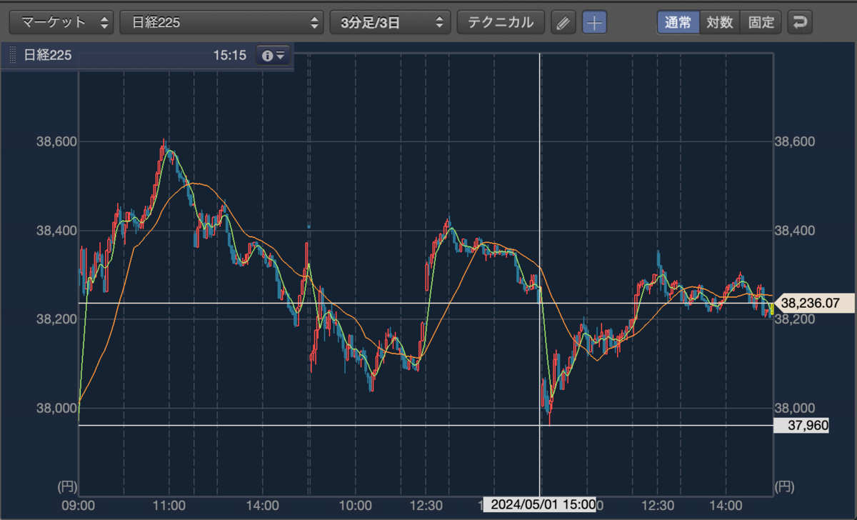Screen dimensions: 857x520
Task: Click the 2024/05/01 15:00 date label
Action: point(539,504)
